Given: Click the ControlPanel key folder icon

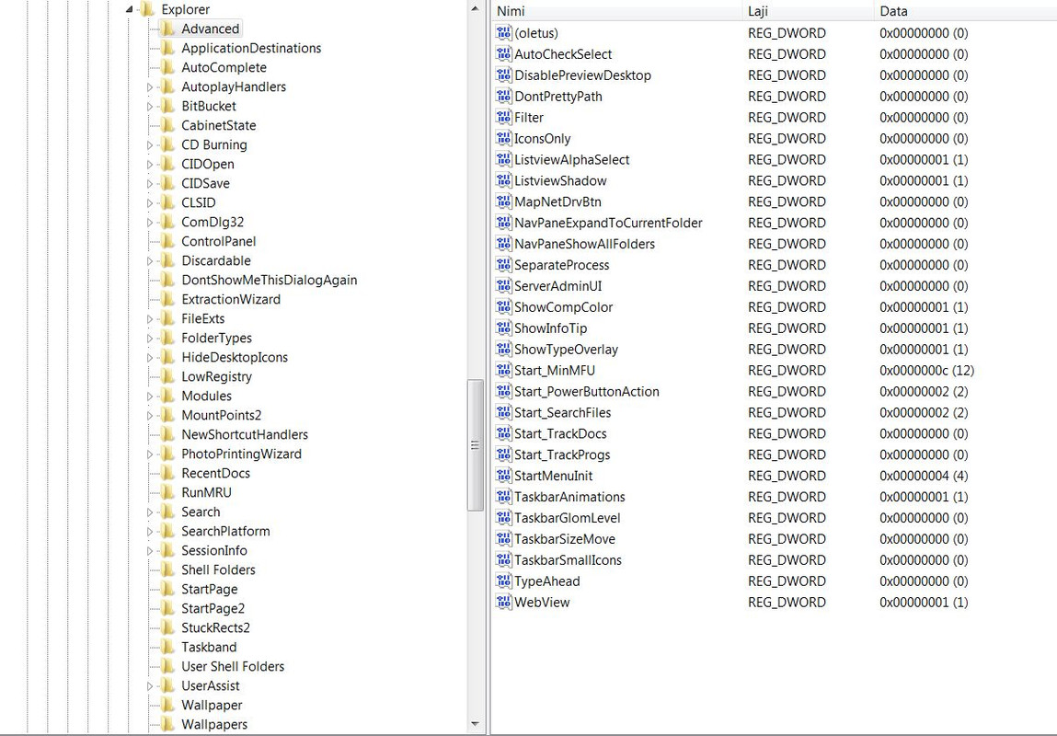Looking at the screenshot, I should pyautogui.click(x=167, y=241).
